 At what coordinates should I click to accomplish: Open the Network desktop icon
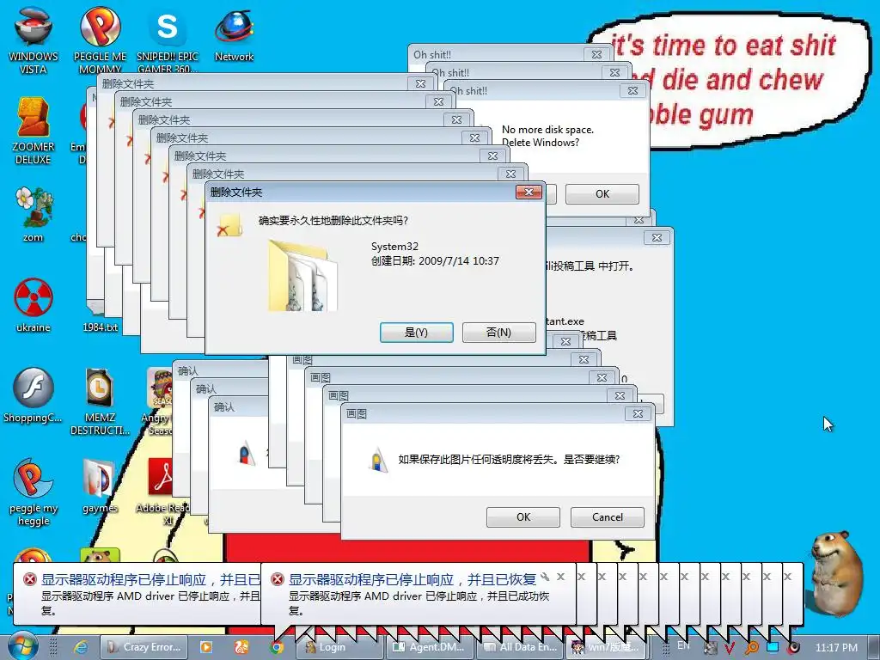(234, 34)
